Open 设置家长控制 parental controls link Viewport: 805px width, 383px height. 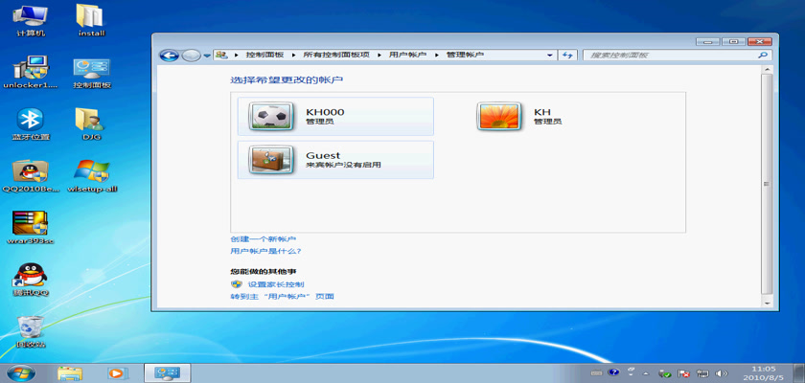(275, 284)
